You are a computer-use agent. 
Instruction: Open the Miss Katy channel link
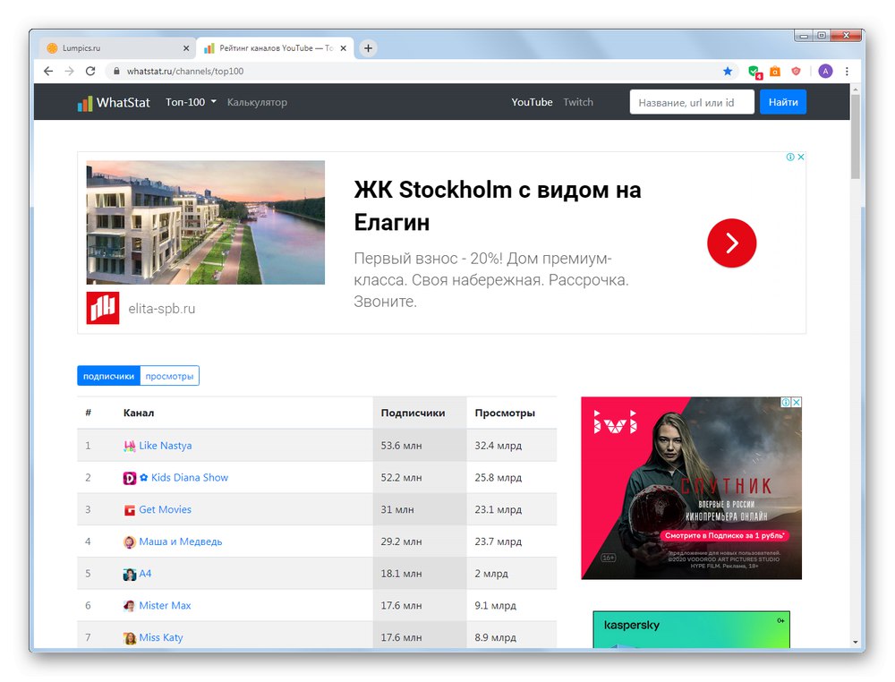(161, 637)
